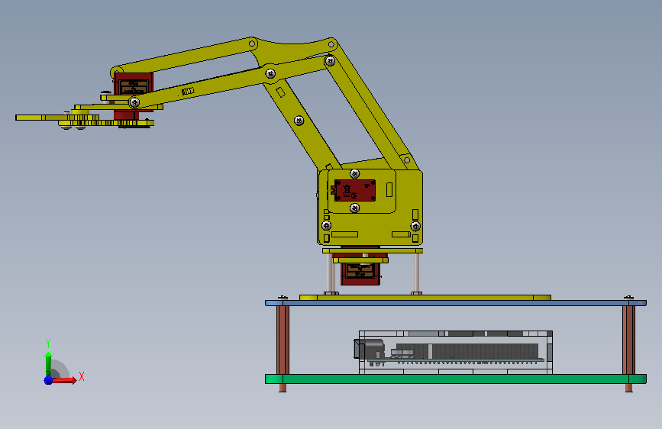This screenshot has height=429, width=662.
Task: Click the blue Z axis origin ball
Action: tap(48, 380)
